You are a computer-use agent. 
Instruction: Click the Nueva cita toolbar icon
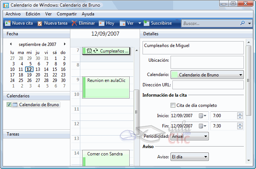(x=7, y=23)
